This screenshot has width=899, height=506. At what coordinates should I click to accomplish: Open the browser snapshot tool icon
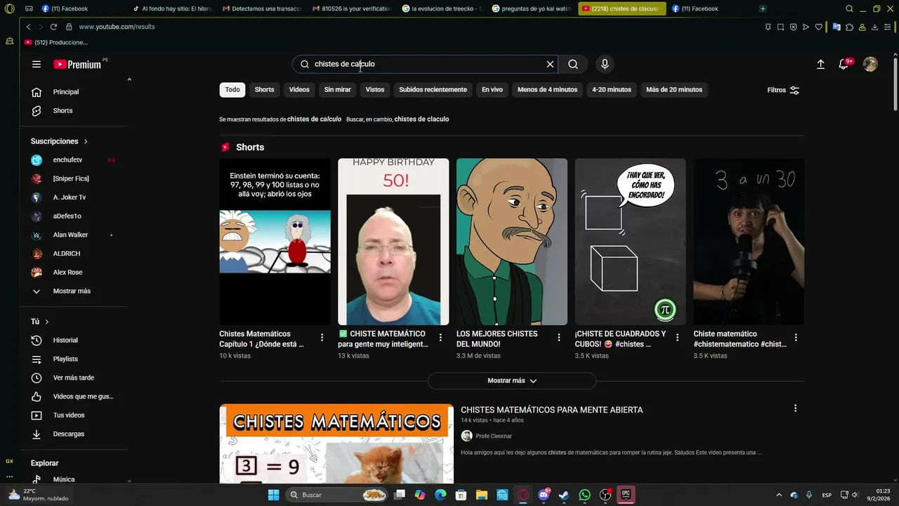780,27
